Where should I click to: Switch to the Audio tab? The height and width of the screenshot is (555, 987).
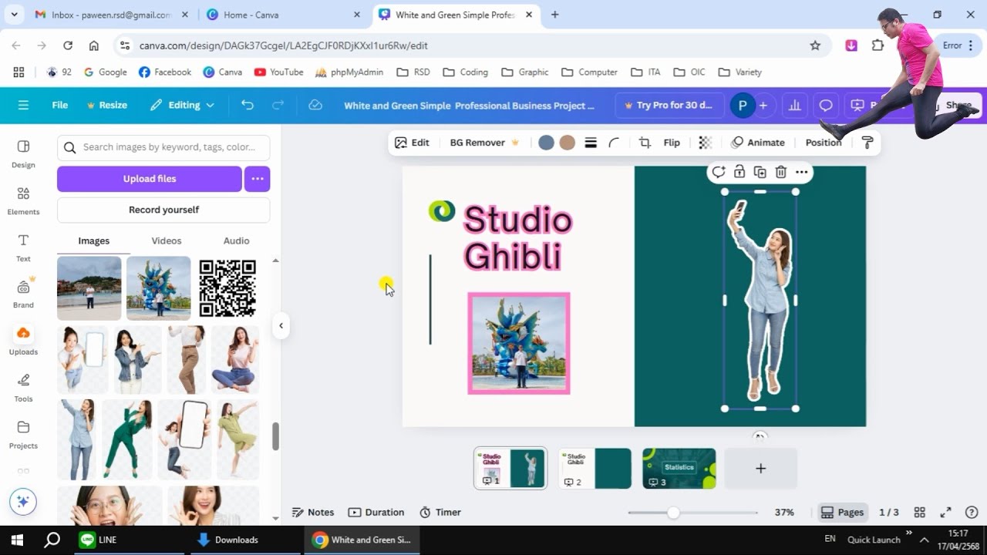tap(236, 240)
